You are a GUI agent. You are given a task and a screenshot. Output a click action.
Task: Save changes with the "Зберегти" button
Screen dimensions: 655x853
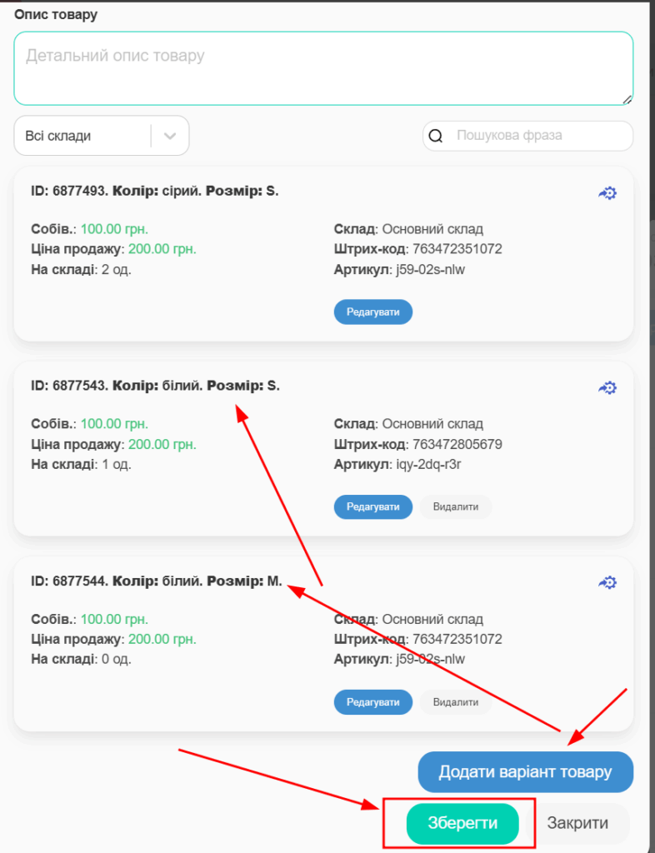point(462,823)
